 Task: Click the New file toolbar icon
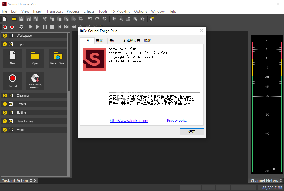(x=5, y=19)
